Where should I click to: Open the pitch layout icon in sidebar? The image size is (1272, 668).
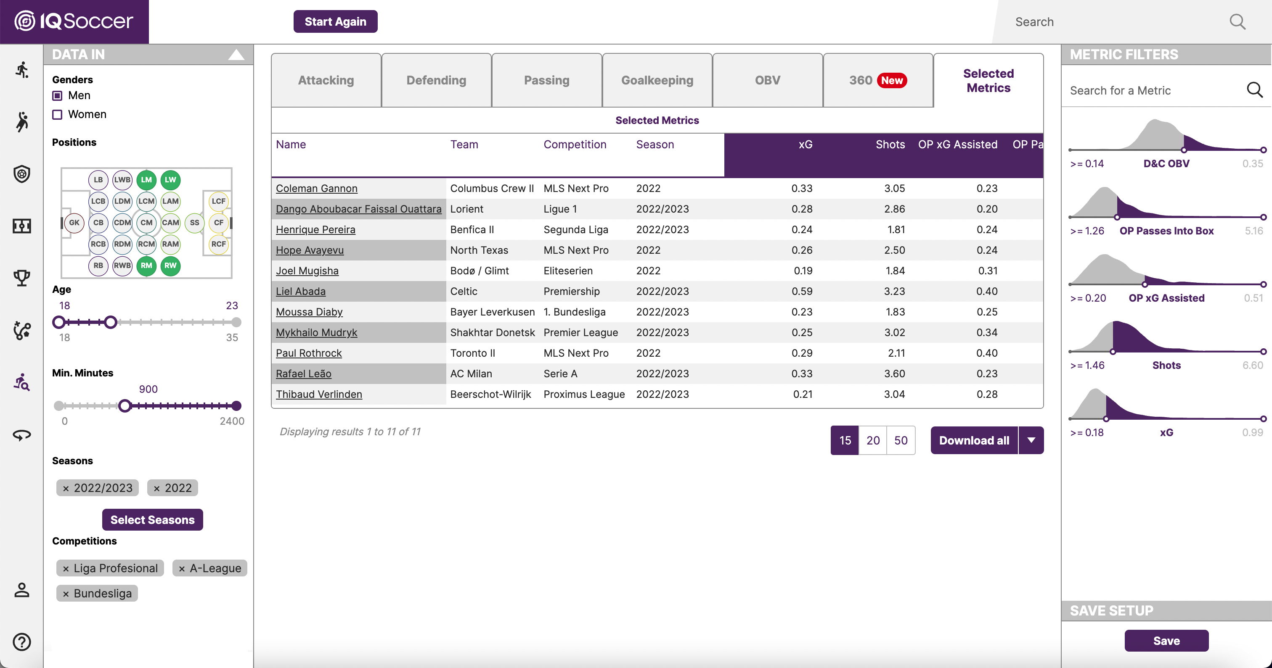(22, 226)
